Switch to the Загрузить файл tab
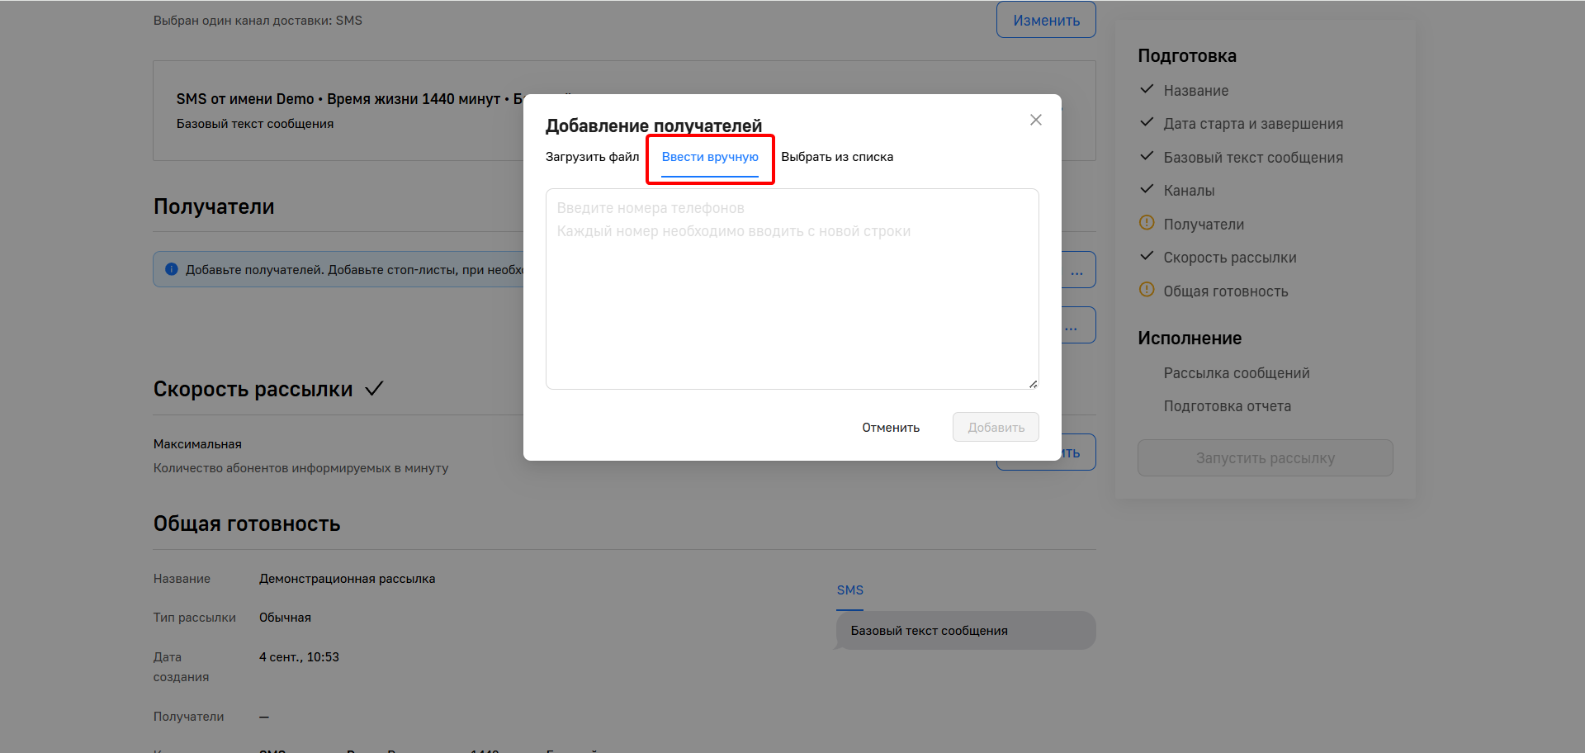 click(x=592, y=157)
